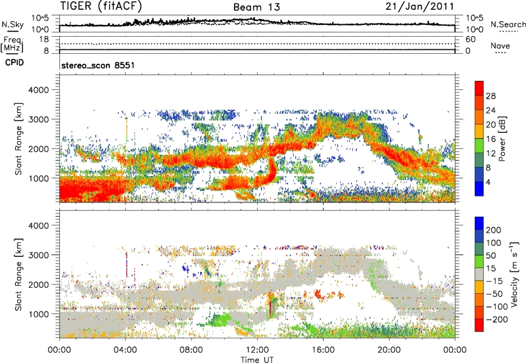The image size is (526, 364).
Task: Click the date 21/Jan/2011
Action: tap(419, 6)
